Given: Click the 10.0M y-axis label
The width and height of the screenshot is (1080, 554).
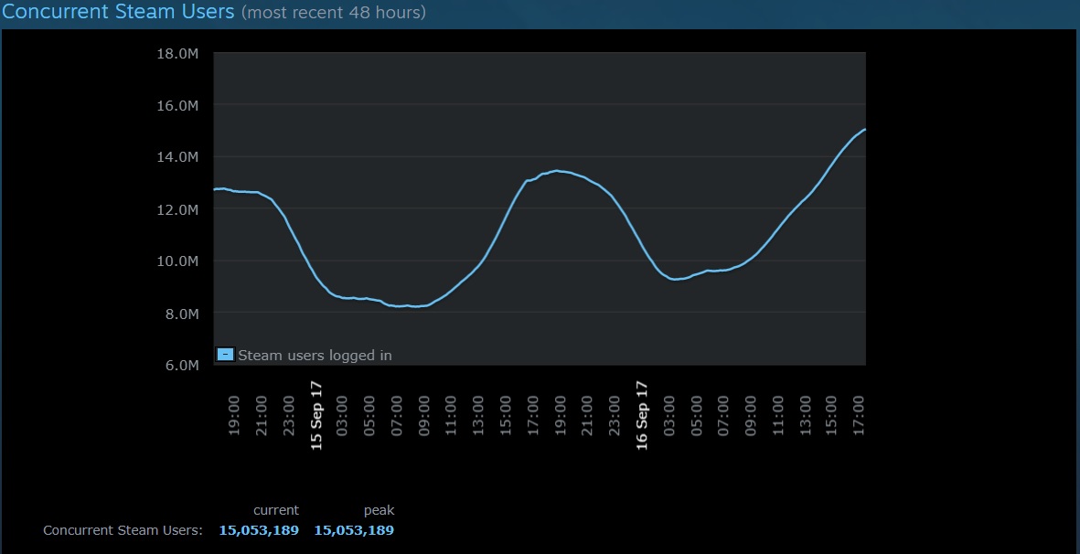Looking at the screenshot, I should [177, 261].
